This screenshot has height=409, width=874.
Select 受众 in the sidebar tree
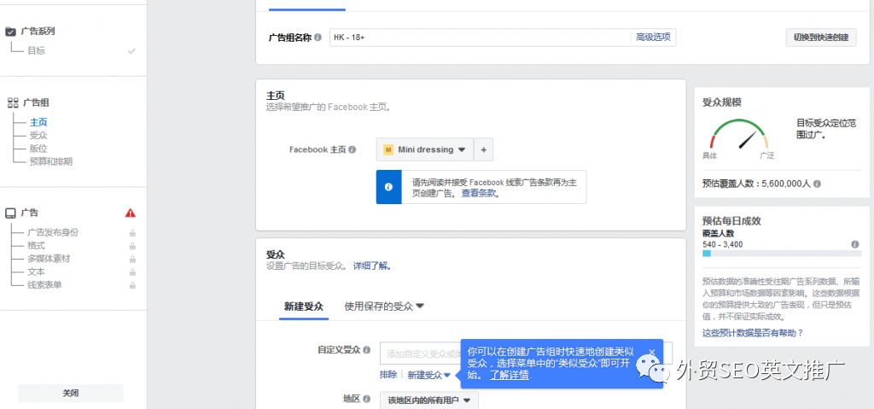coord(38,136)
